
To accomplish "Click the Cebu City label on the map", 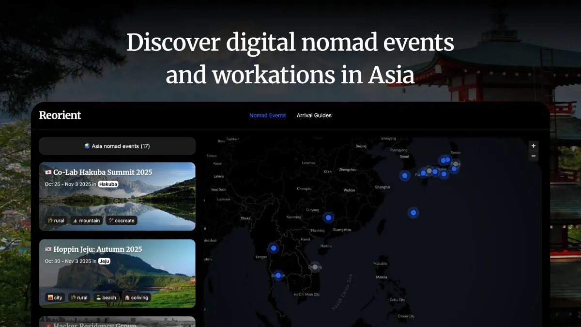I will (398, 300).
